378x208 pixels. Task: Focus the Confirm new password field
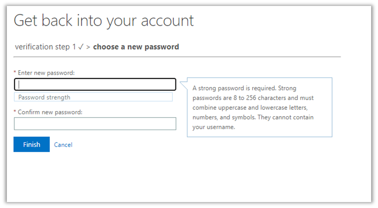point(95,124)
